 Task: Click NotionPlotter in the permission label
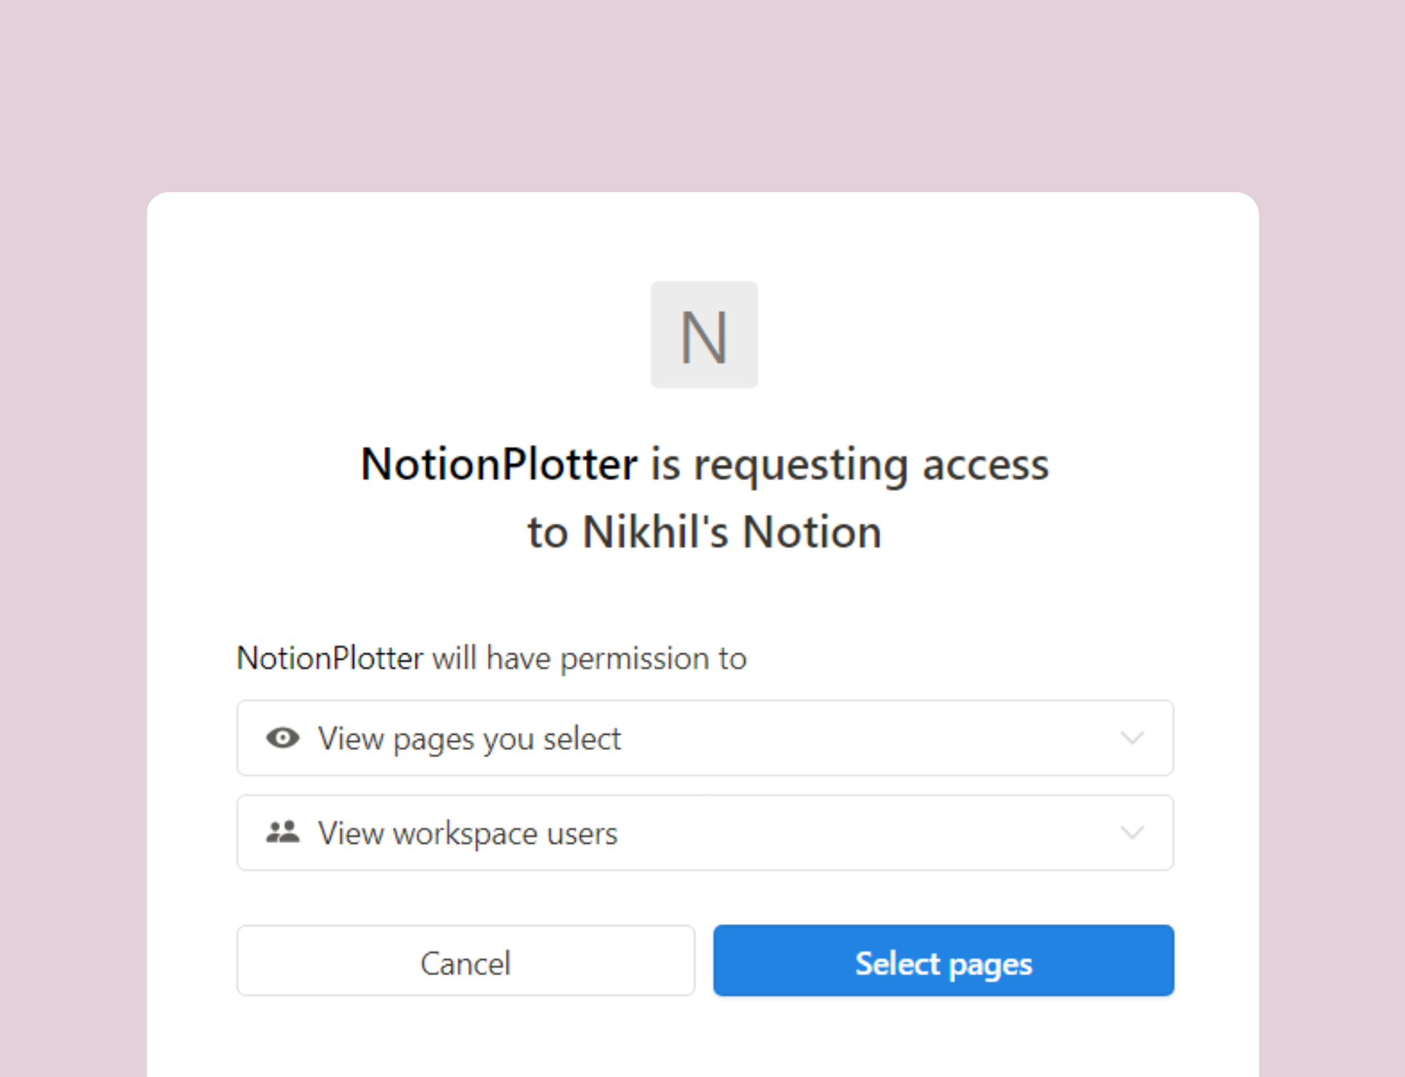[x=330, y=658]
